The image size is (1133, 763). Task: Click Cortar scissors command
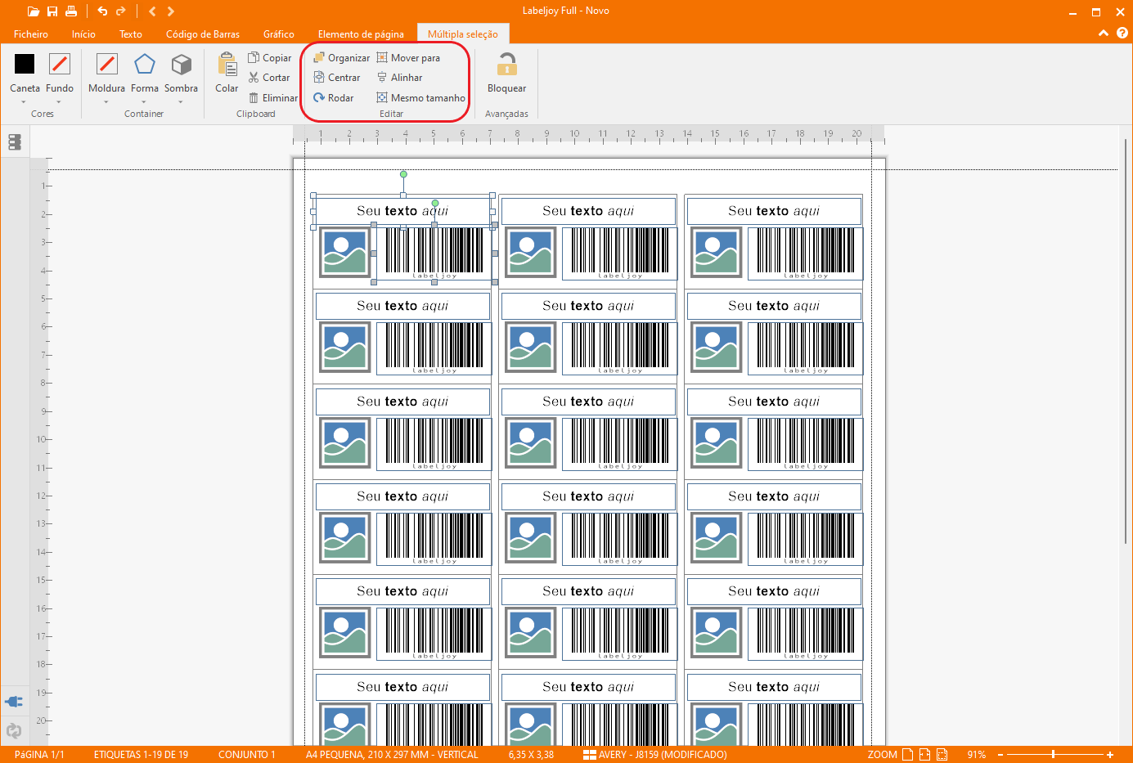pyautogui.click(x=269, y=78)
